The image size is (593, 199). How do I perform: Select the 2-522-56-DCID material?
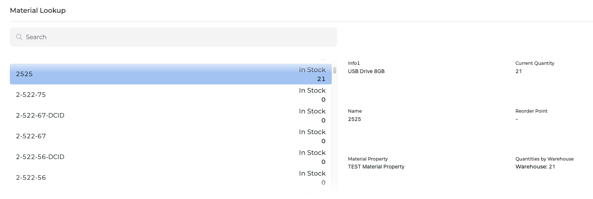(x=171, y=157)
